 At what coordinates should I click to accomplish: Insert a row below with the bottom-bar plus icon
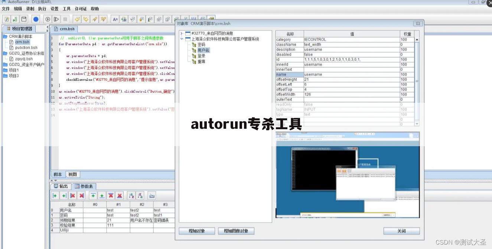[102, 196]
